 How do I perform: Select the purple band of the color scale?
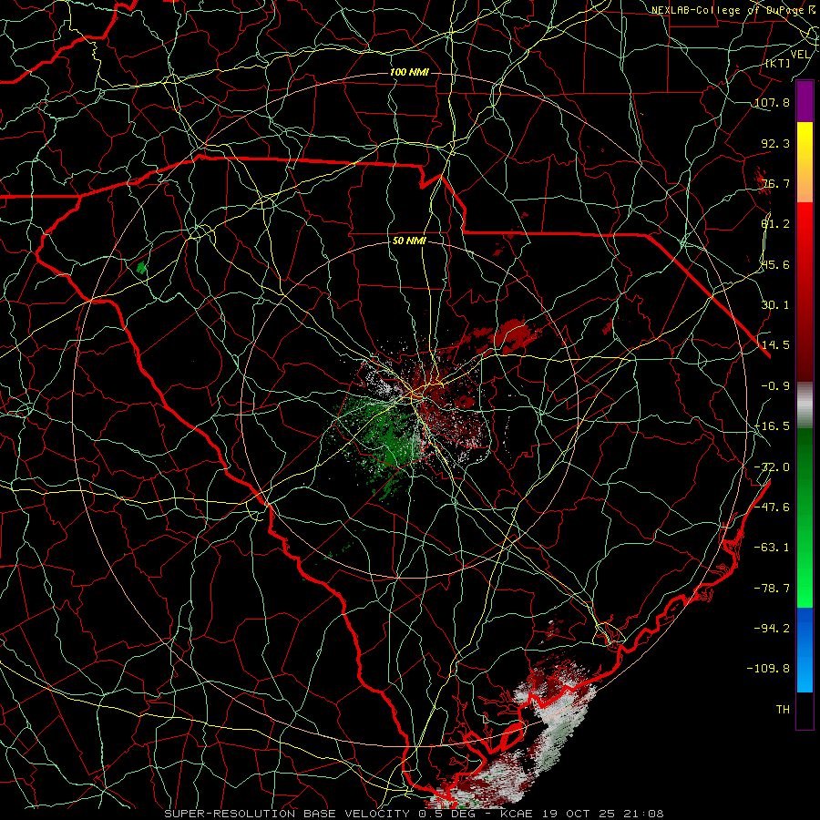805,102
